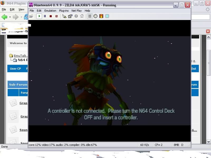Click EmuTalk folder icon in breadcrumb
Screen dimensions: 211x158
pos(11,56)
